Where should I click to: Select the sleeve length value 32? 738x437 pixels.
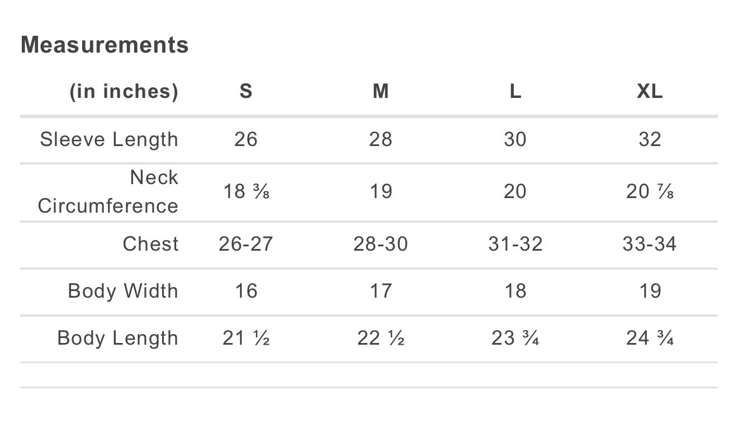pos(650,139)
